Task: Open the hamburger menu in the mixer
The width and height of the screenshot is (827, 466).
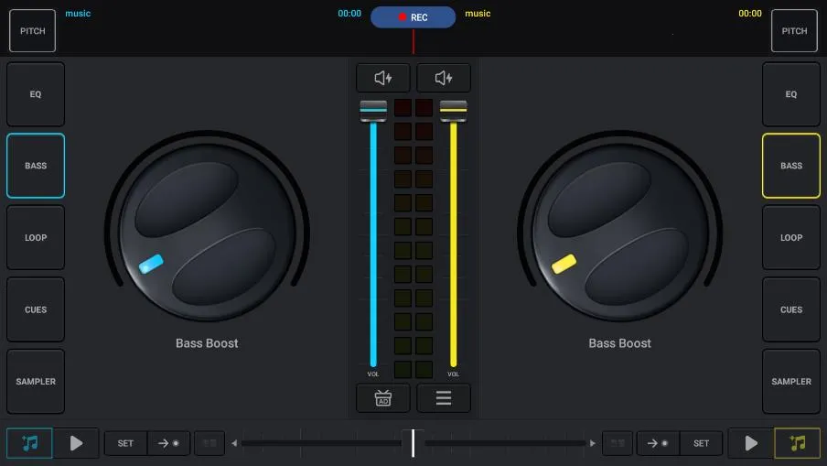Action: (x=444, y=398)
